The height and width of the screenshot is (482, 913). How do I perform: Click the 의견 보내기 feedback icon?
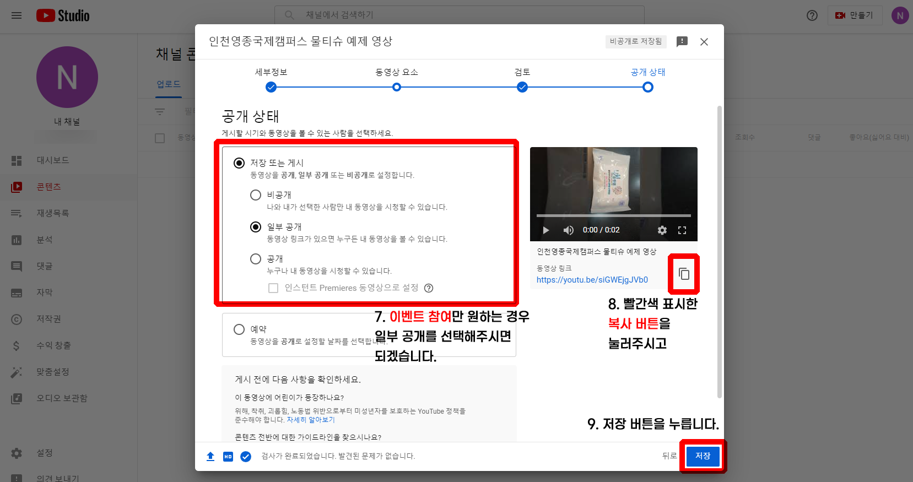[x=17, y=478]
